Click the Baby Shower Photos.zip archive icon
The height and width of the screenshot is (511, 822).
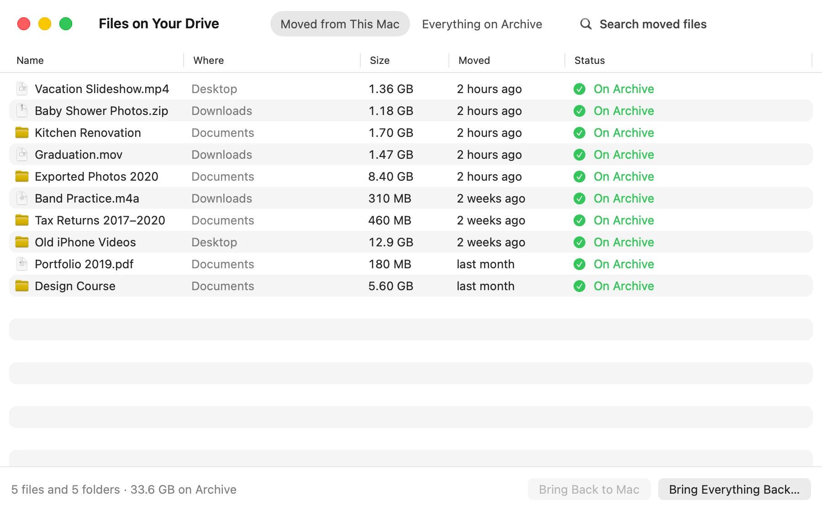[x=22, y=110]
